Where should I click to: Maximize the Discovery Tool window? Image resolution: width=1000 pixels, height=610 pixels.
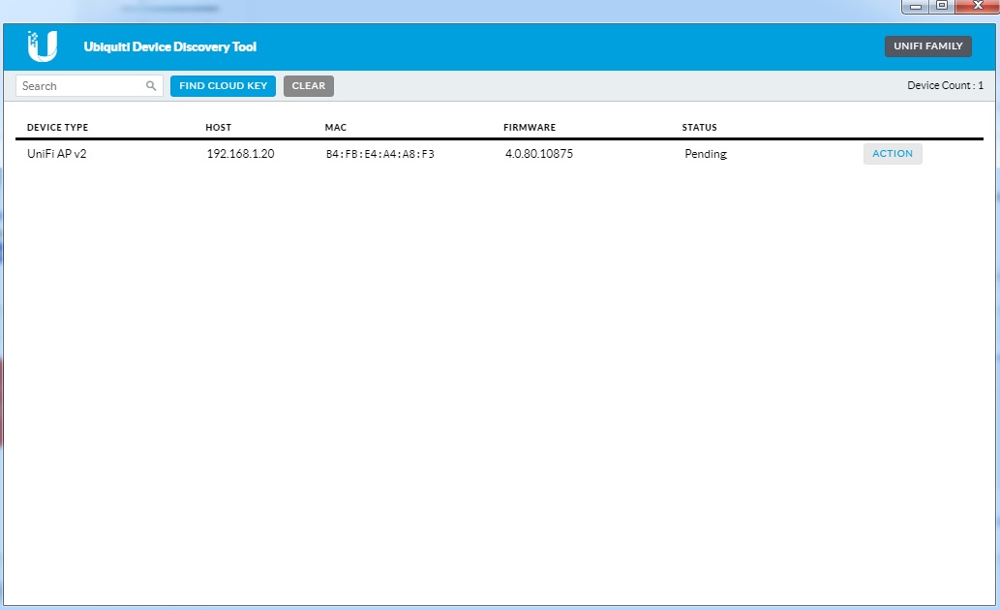click(x=942, y=6)
